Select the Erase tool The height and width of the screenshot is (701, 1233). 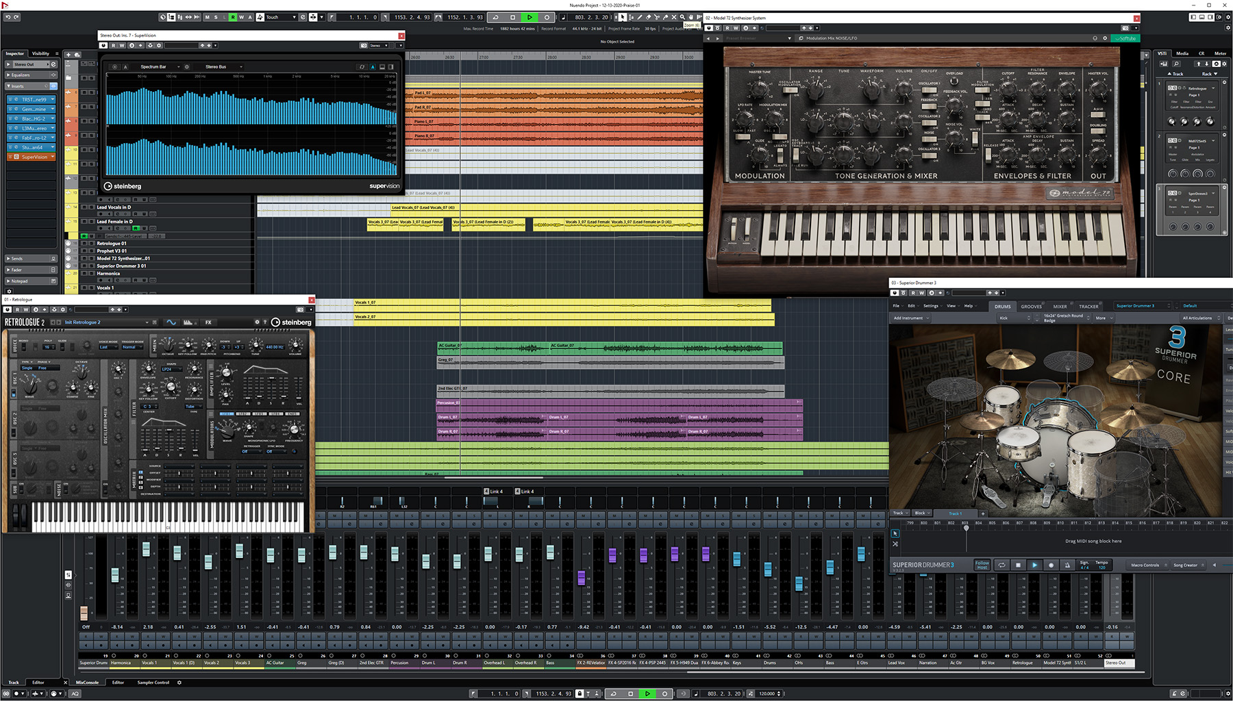(x=649, y=17)
